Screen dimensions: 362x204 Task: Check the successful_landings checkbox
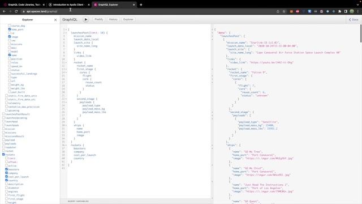pos(10,73)
